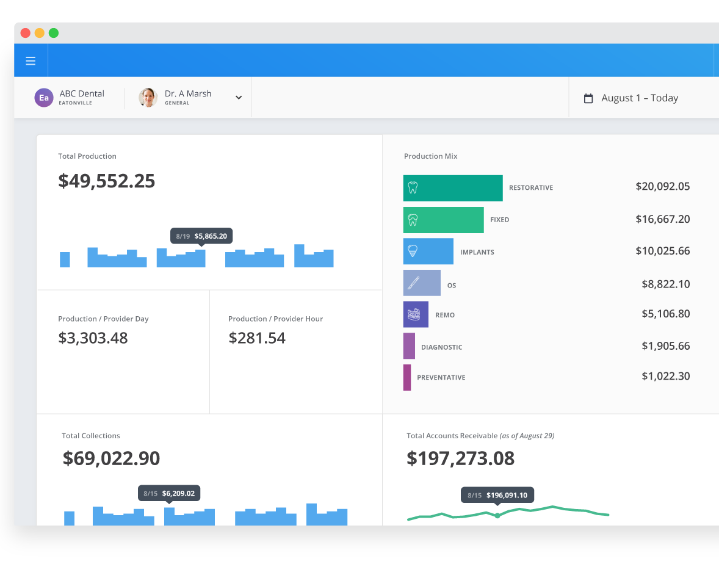Open the Production / Provider Day card
This screenshot has width=719, height=564.
point(123,352)
